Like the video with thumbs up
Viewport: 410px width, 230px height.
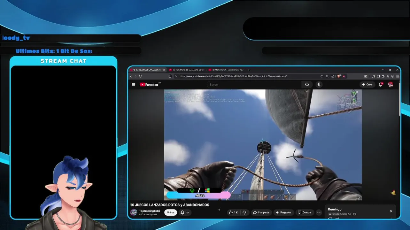(x=233, y=212)
